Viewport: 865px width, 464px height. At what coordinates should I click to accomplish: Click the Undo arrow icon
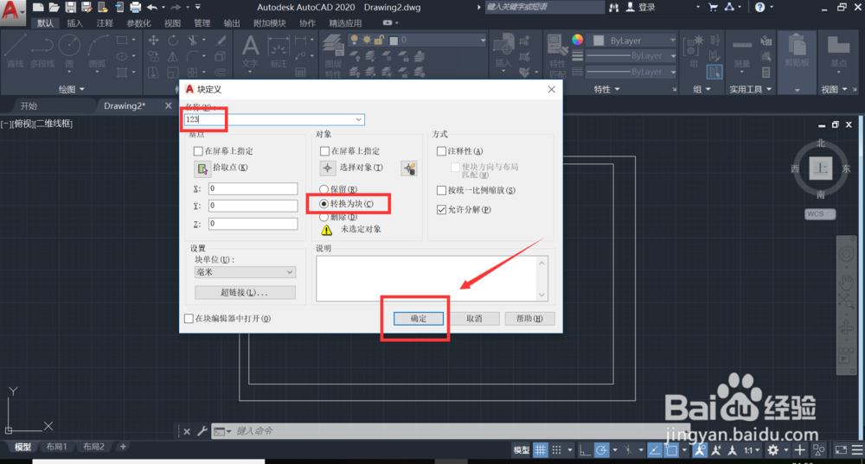[x=152, y=7]
